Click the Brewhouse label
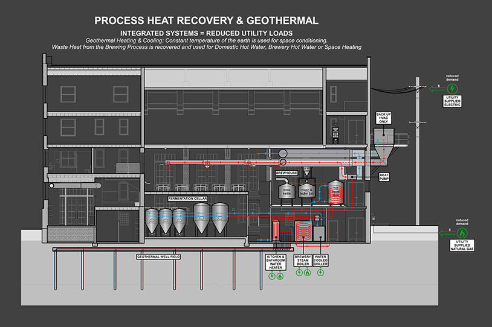The image size is (492, 327). (285, 173)
